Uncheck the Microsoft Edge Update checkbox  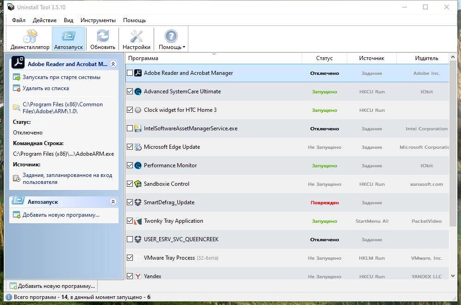130,147
